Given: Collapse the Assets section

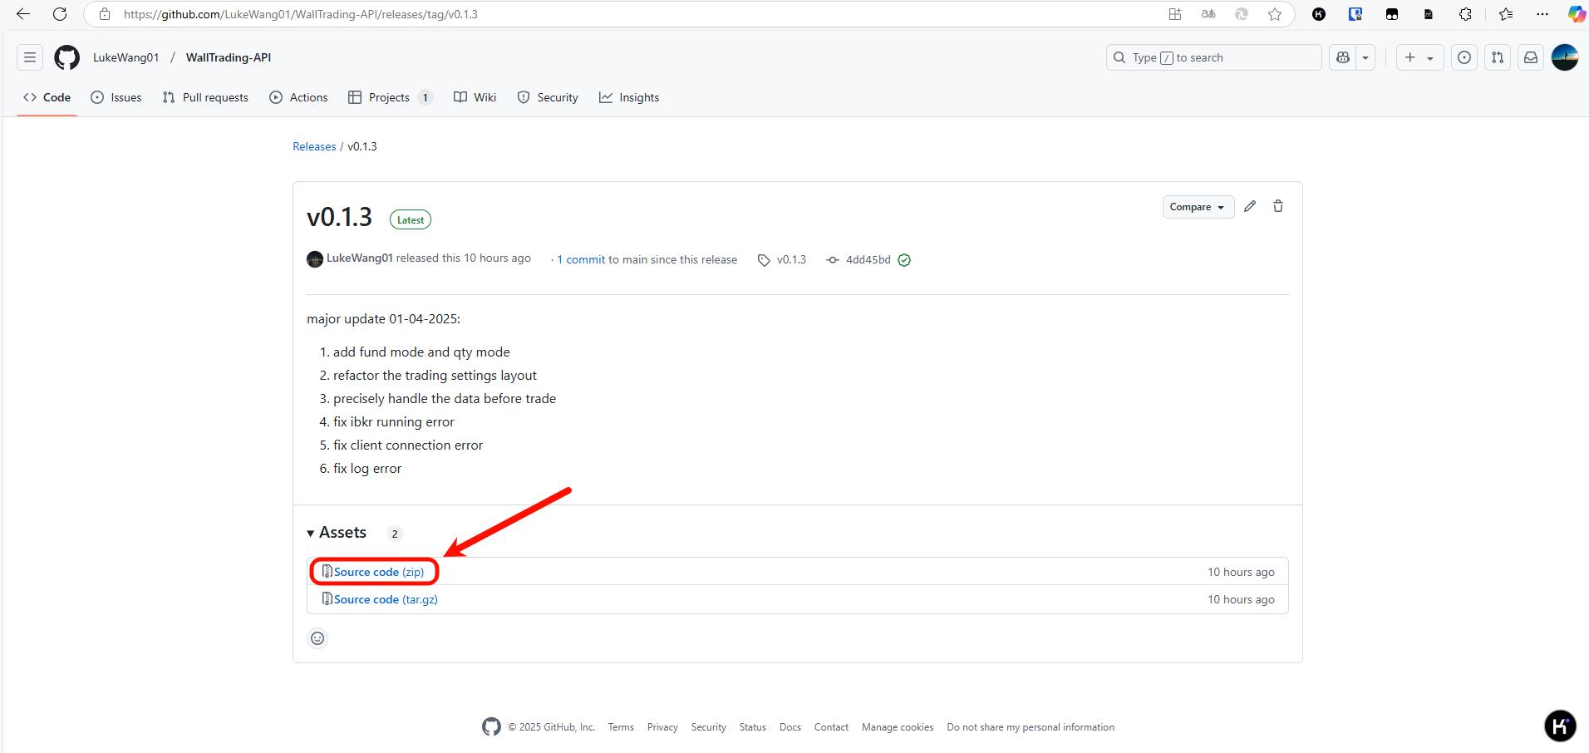Looking at the screenshot, I should (337, 533).
